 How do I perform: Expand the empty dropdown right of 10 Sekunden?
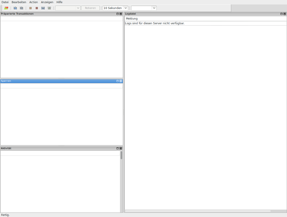coord(144,8)
